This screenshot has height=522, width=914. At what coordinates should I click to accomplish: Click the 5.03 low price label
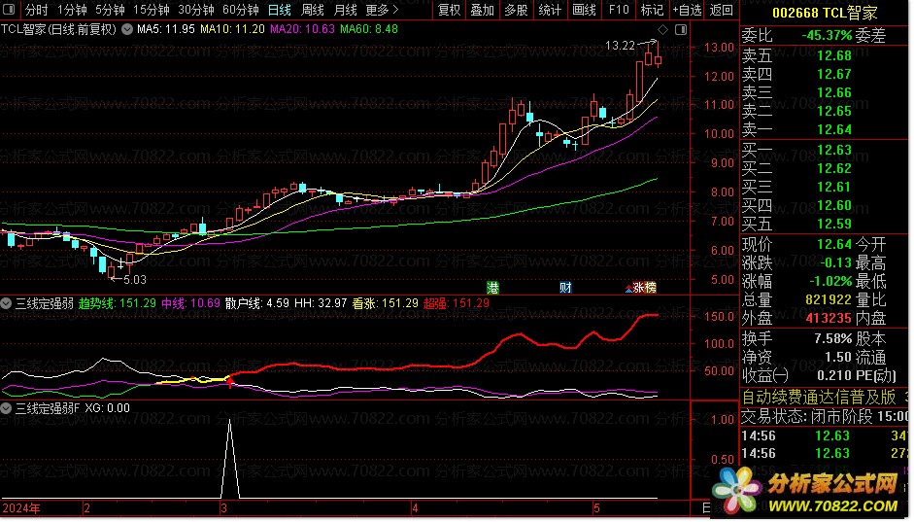[135, 280]
